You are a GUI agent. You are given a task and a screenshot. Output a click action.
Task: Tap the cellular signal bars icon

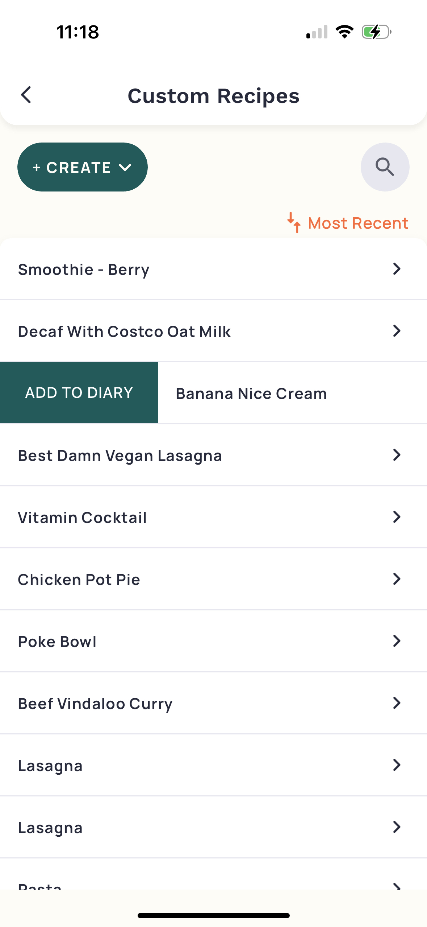[317, 32]
